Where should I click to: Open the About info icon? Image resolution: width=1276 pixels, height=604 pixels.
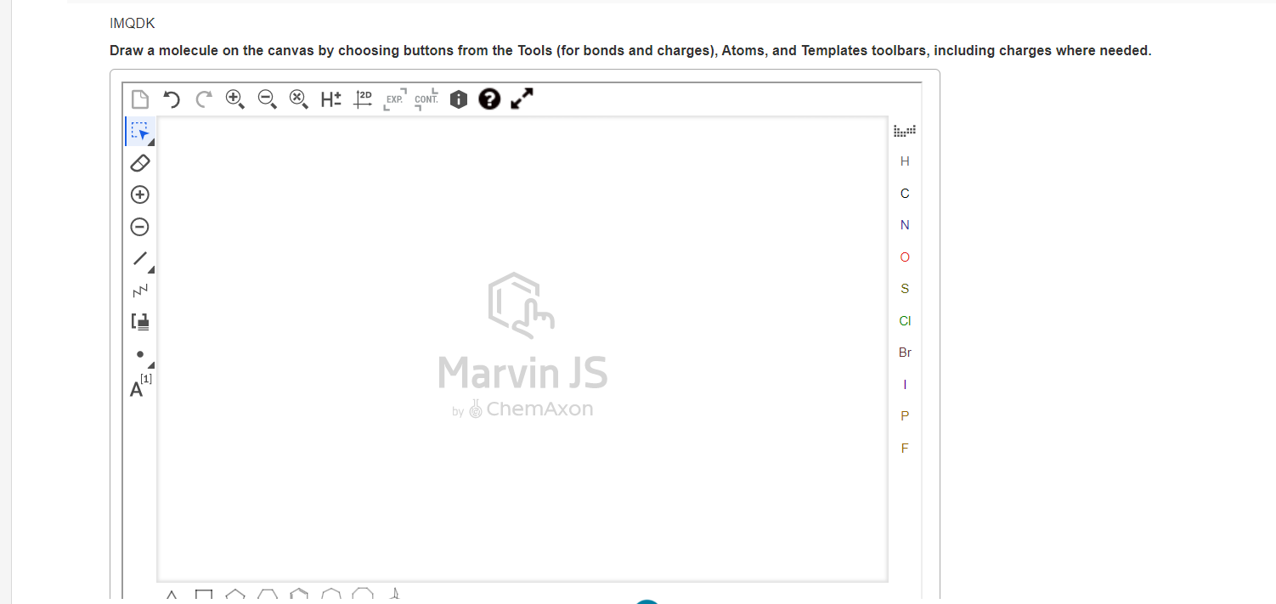coord(459,99)
